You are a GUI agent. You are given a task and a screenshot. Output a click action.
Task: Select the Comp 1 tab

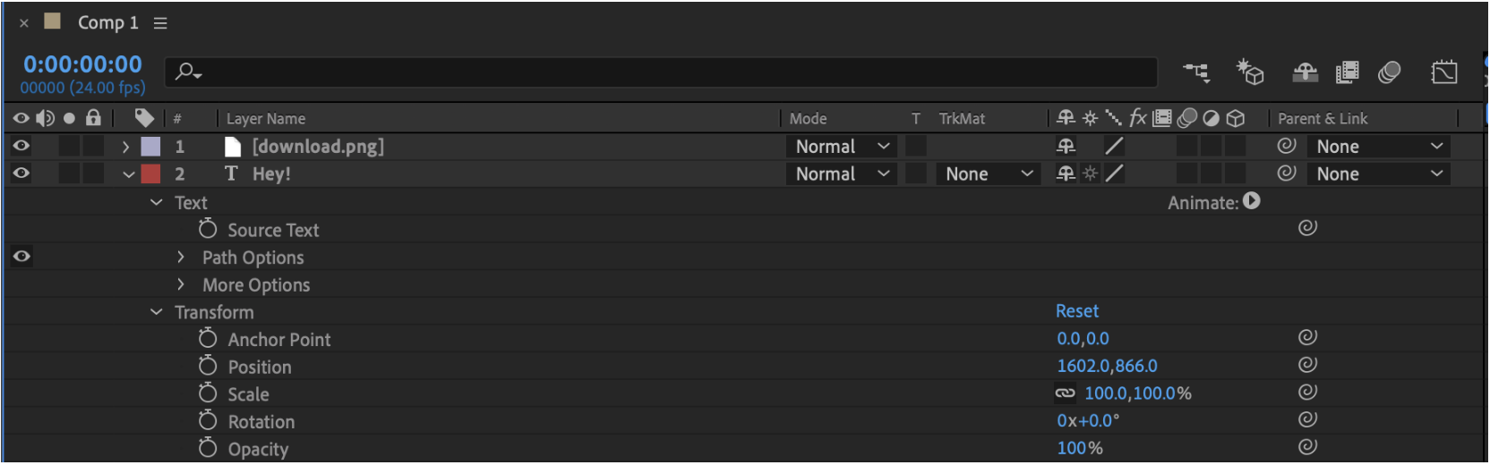pyautogui.click(x=107, y=22)
